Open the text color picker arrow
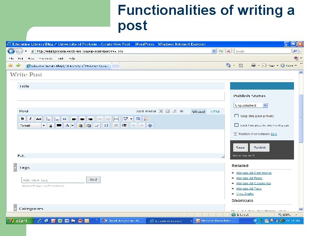 click(x=73, y=125)
